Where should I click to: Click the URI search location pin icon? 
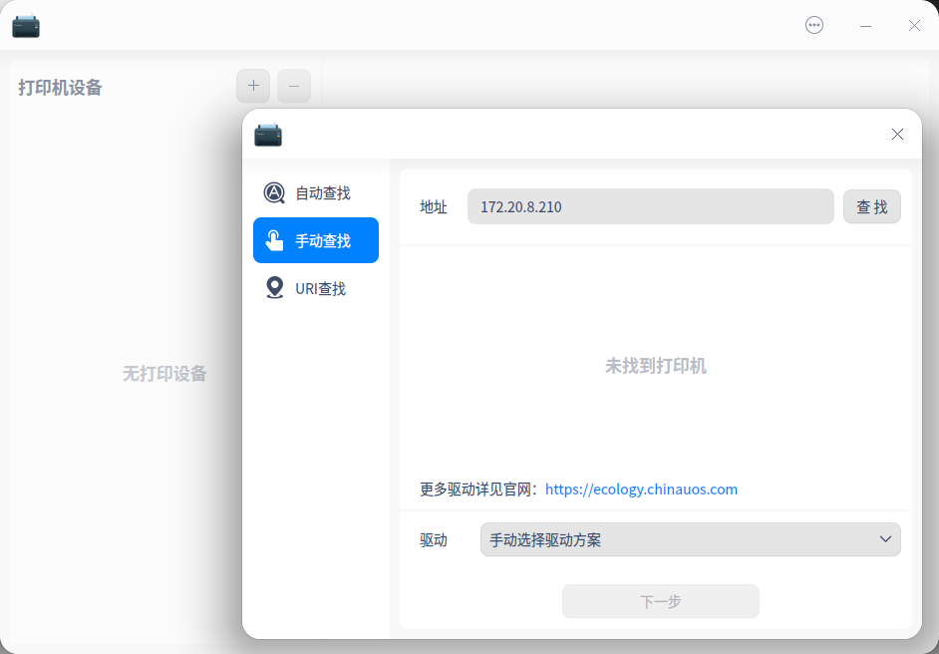click(x=274, y=288)
